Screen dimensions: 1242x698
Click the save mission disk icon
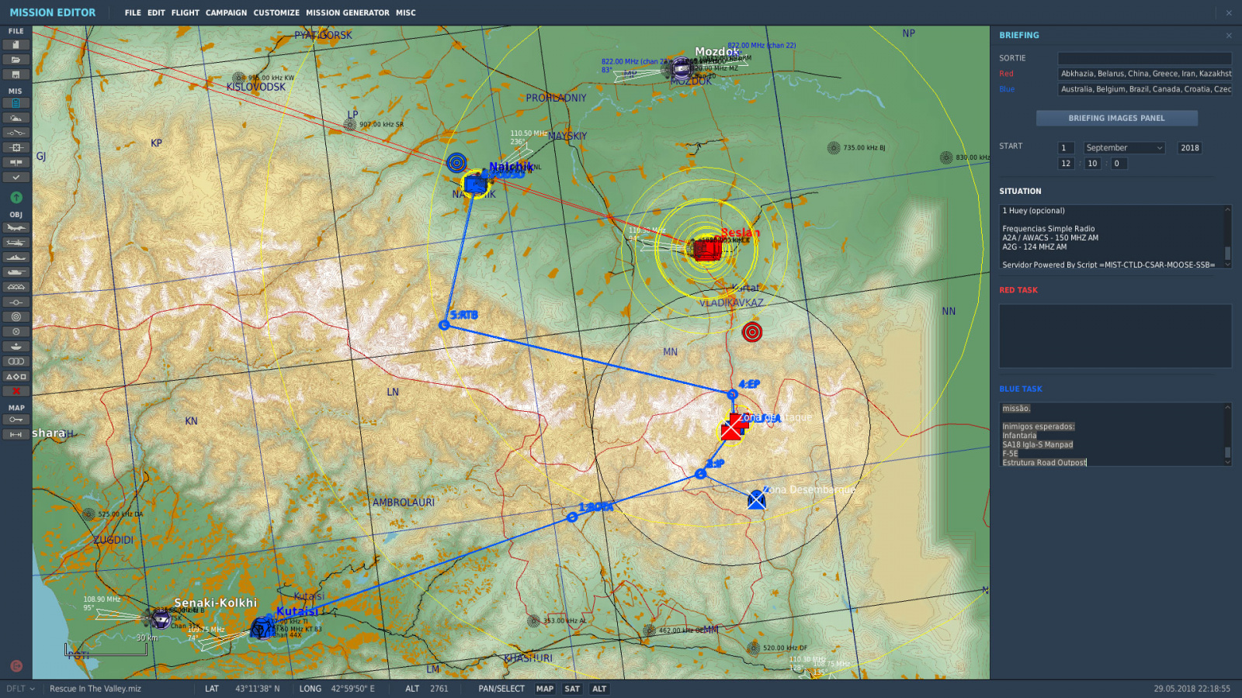pos(16,74)
